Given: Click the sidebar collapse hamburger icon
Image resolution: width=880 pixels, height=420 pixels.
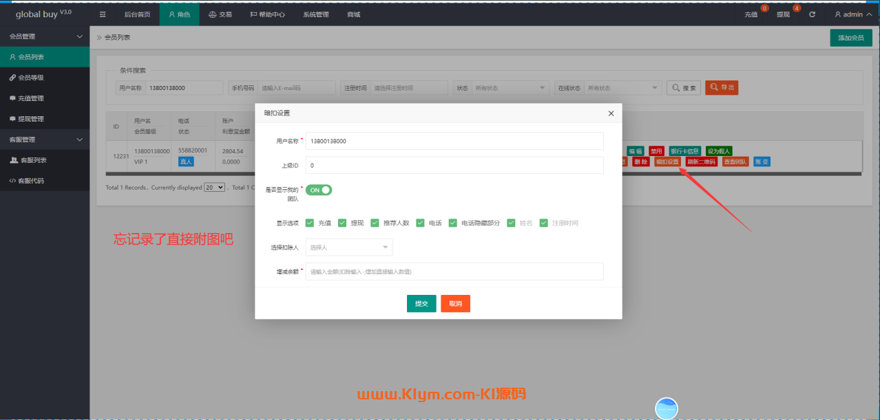Looking at the screenshot, I should (103, 14).
